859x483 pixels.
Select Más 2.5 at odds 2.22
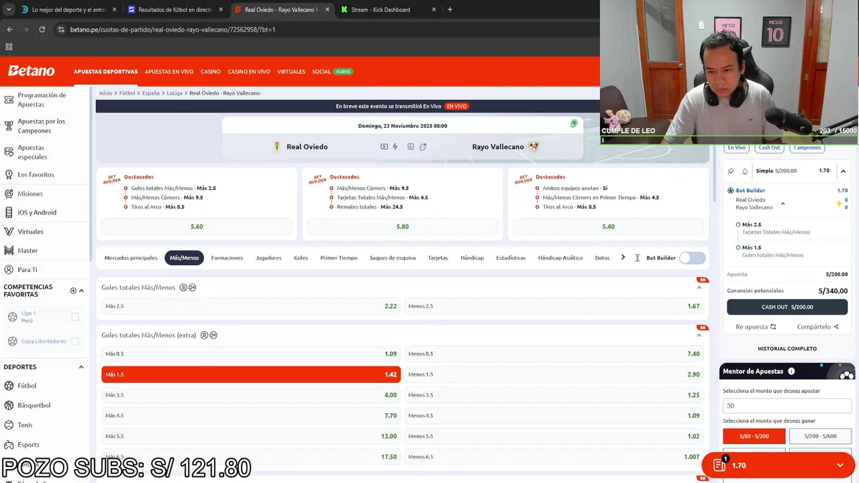251,306
